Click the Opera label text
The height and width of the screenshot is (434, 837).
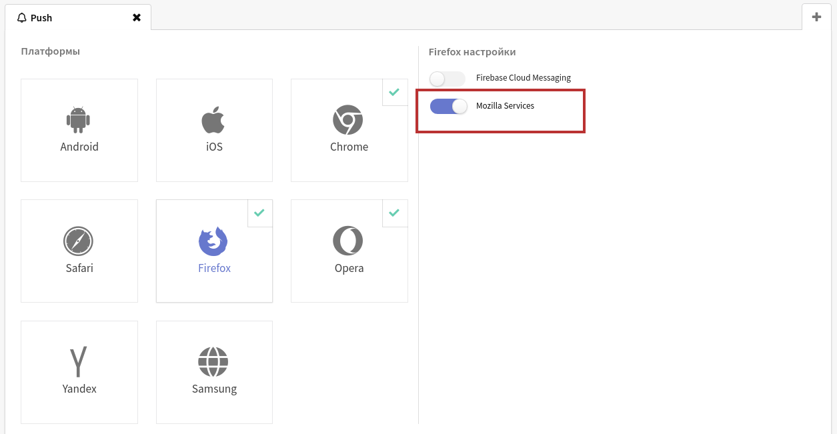349,268
